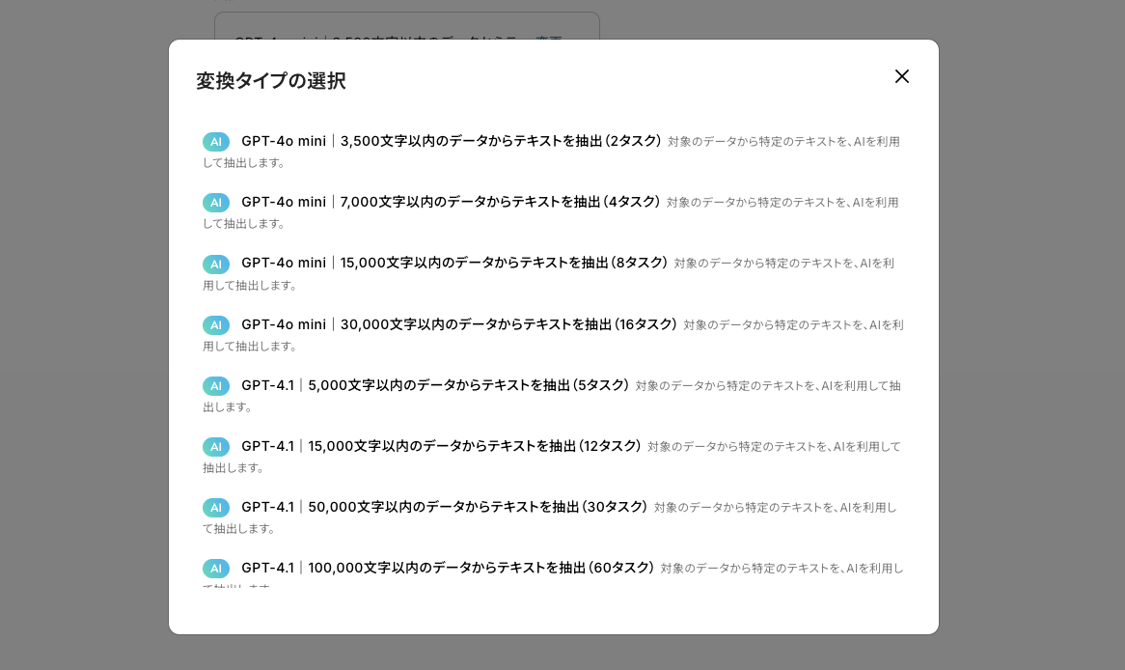Click AI badge of the 50,000文字 row
The height and width of the screenshot is (670, 1125).
[216, 508]
